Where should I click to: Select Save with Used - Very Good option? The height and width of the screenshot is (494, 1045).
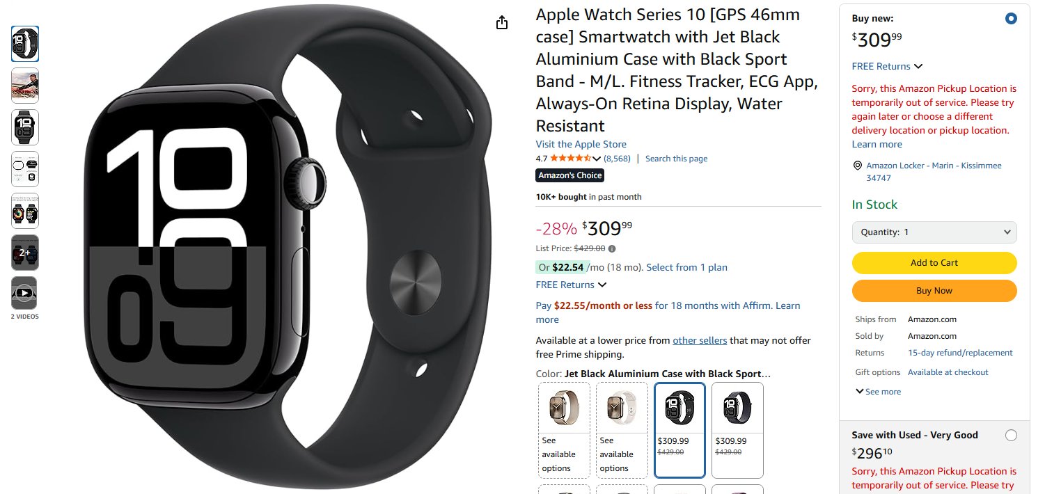point(1011,436)
